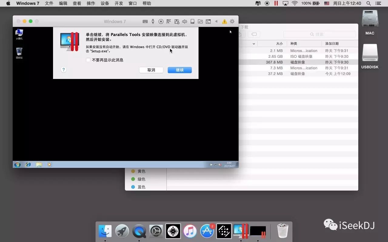388x242 pixels.
Task: Click the floppy disk icon in VM toolbar
Action: coord(177,21)
